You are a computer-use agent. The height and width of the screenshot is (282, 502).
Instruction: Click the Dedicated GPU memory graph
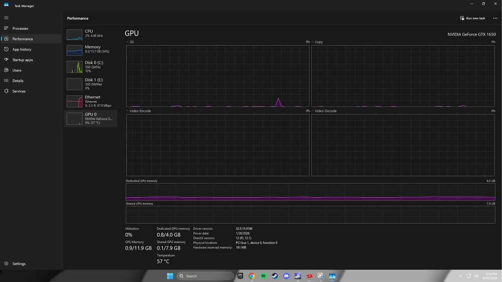(x=311, y=192)
